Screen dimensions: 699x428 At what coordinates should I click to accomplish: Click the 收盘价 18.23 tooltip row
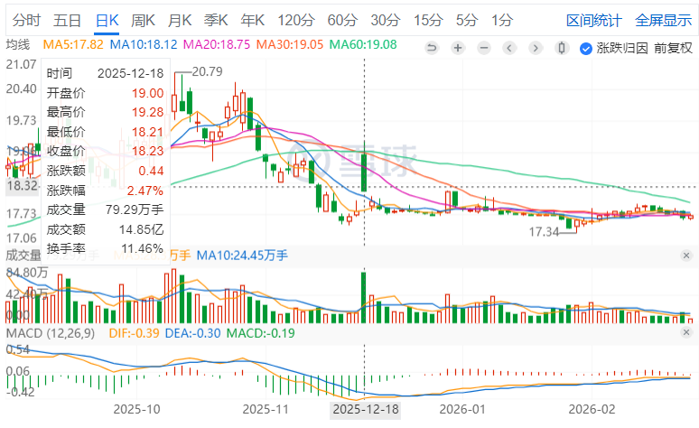click(x=105, y=151)
